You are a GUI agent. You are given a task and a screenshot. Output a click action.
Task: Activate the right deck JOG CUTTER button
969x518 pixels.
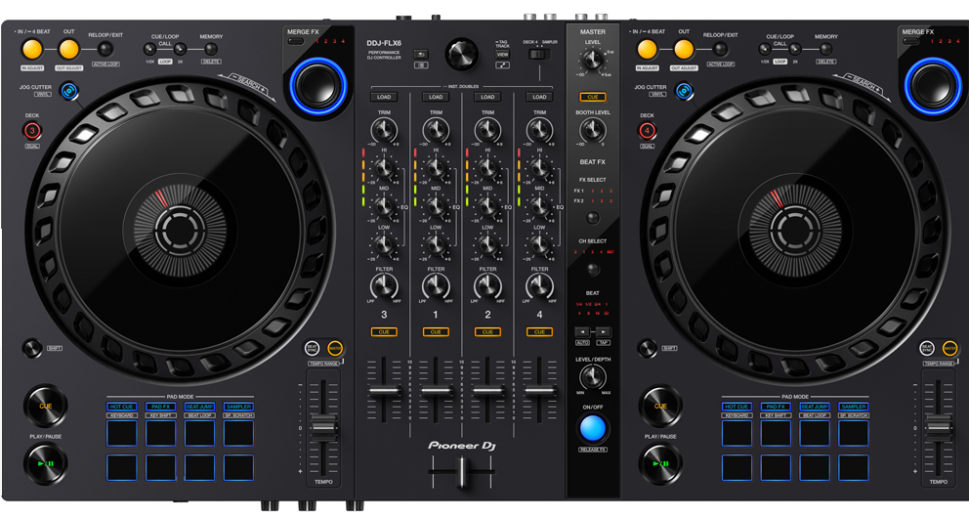coord(684,92)
